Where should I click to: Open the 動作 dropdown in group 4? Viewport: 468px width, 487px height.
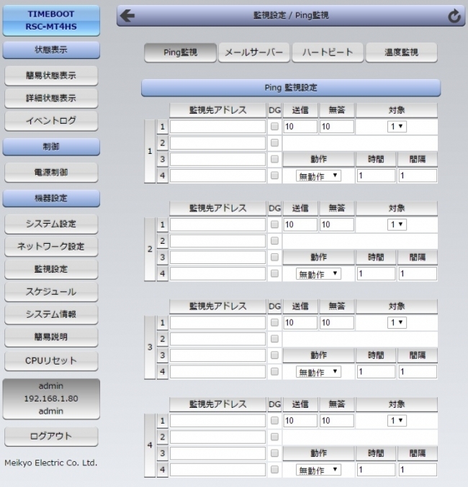[x=318, y=470]
